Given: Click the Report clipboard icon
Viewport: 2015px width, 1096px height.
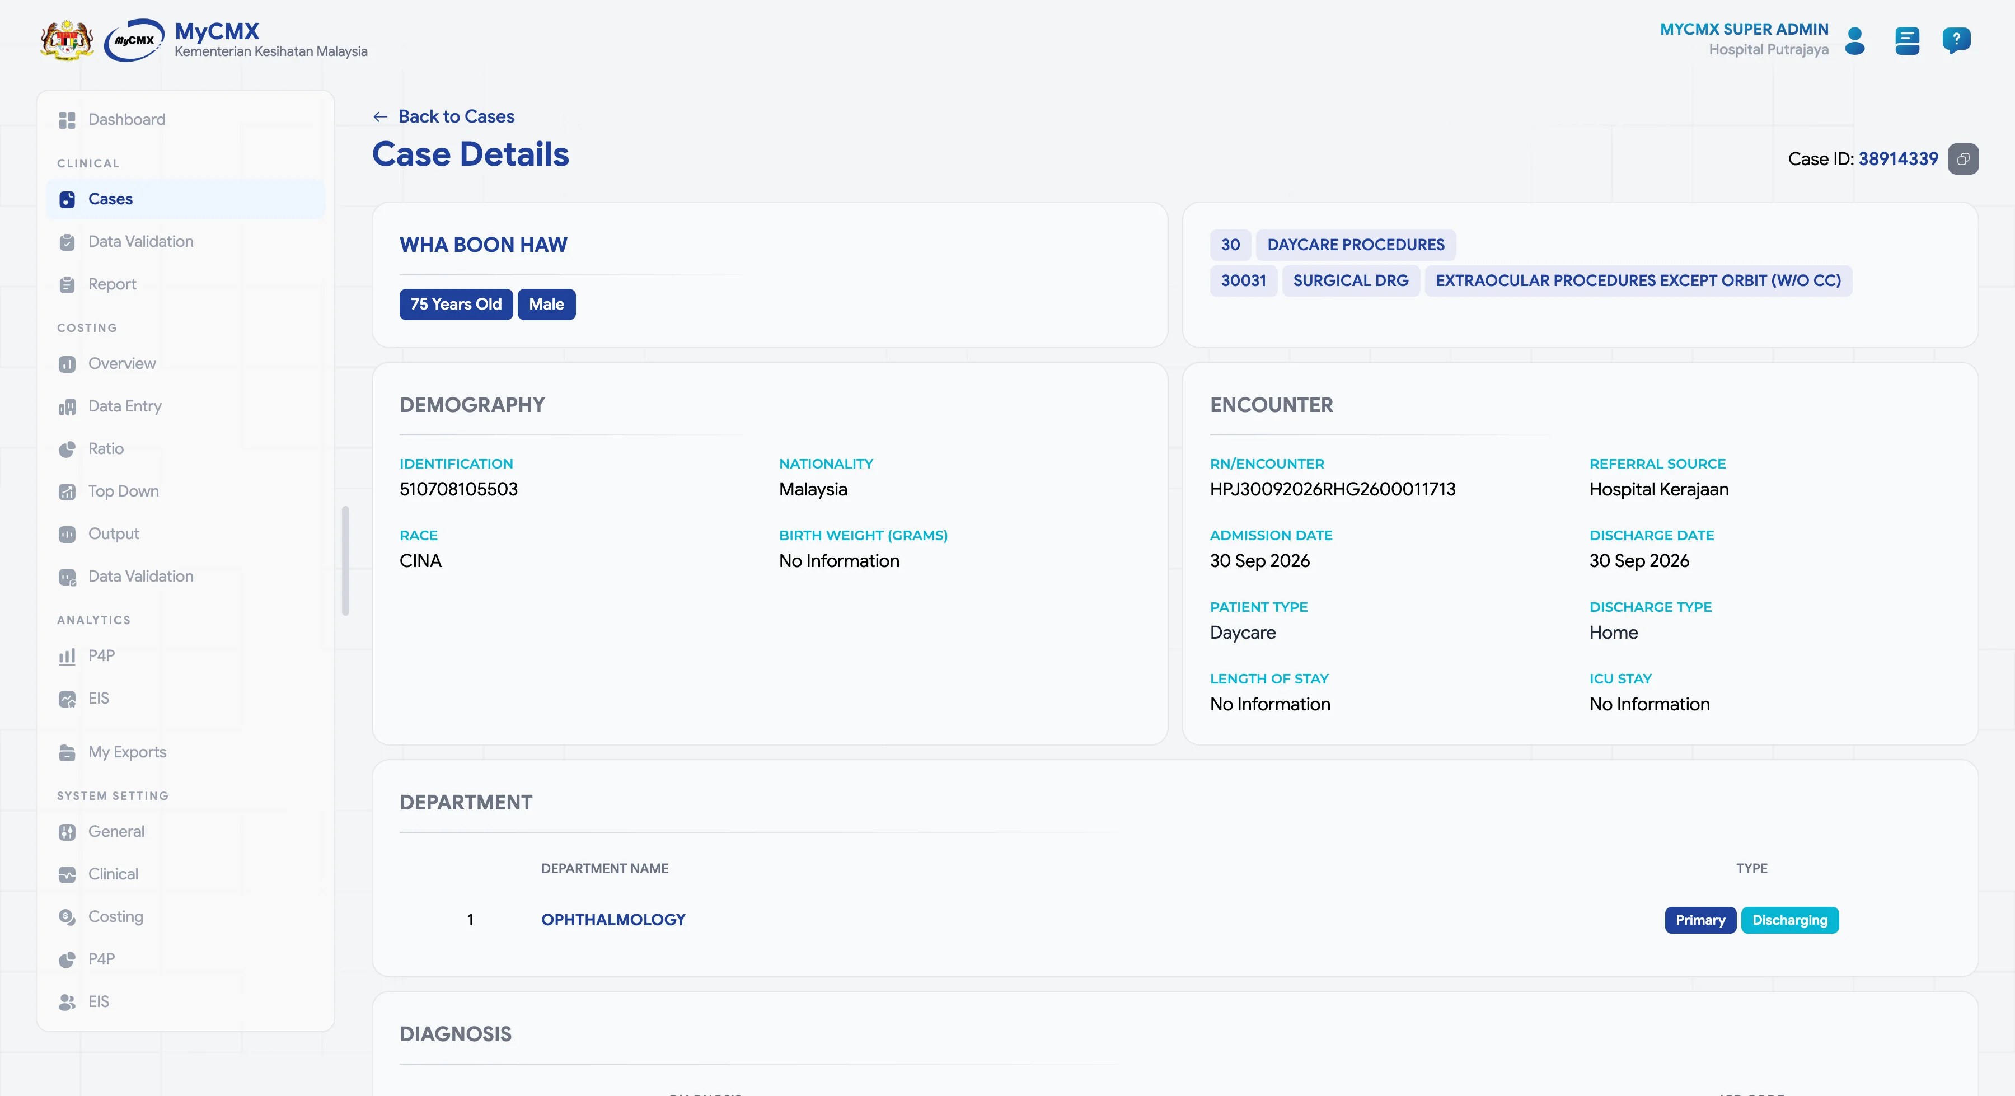Looking at the screenshot, I should (x=67, y=285).
